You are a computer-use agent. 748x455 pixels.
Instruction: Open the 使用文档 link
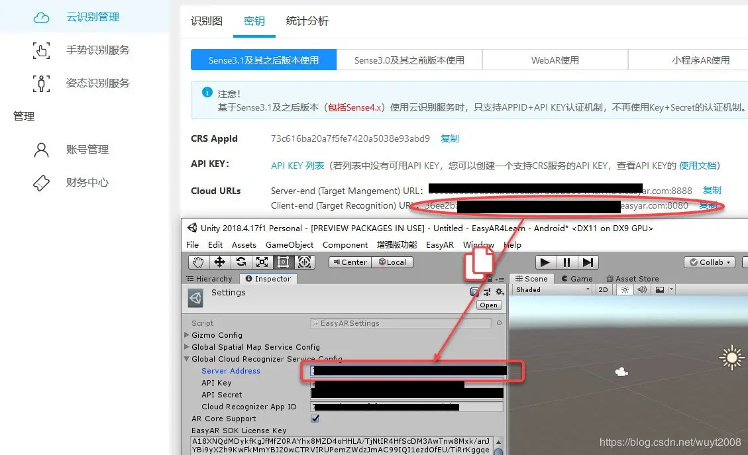tap(698, 166)
